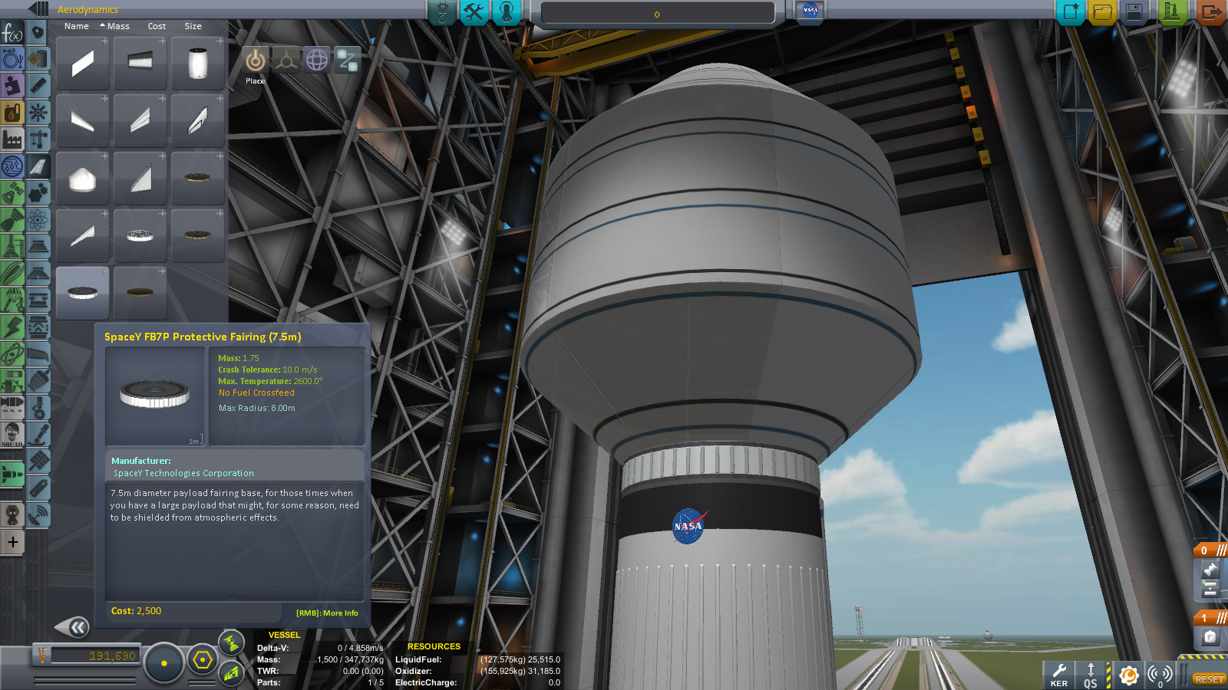Pick the white ring fairing base in fourth row
This screenshot has height=690, width=1228.
point(140,235)
